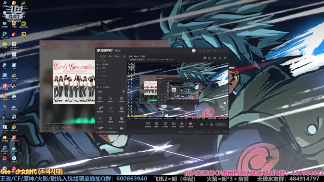Viewport: 324px width, 182px height.
Task: Open the video playback source in bottom toolbar
Action: tap(174, 124)
